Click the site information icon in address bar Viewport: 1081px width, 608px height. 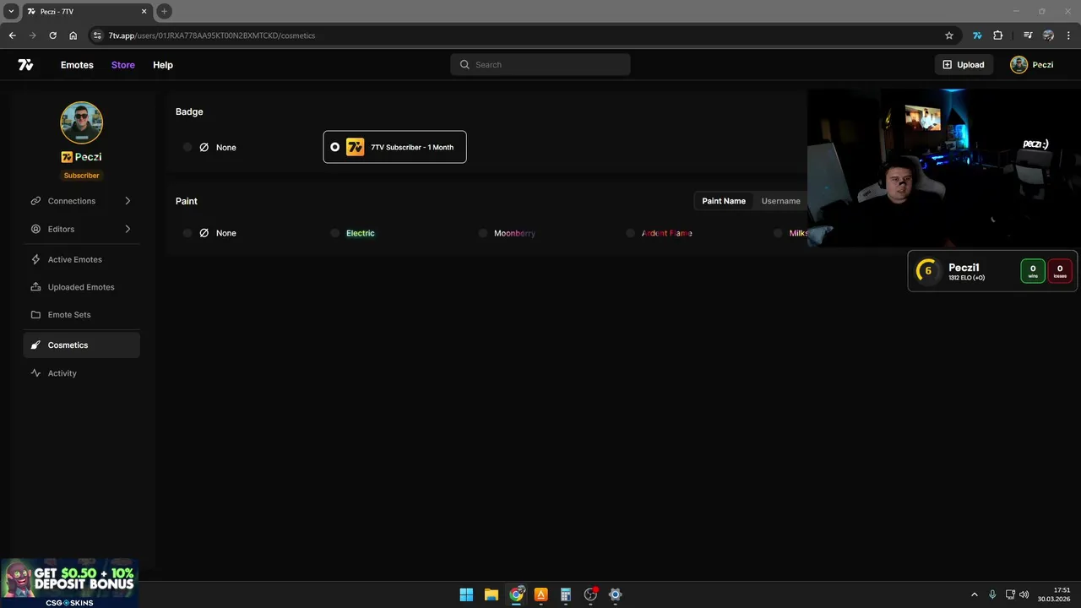pyautogui.click(x=97, y=35)
